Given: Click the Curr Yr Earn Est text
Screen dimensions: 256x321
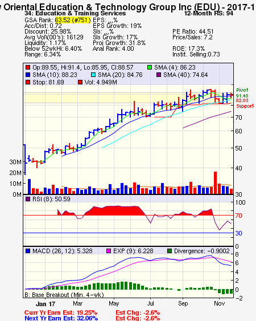Looking at the screenshot, I should pos(61,312).
